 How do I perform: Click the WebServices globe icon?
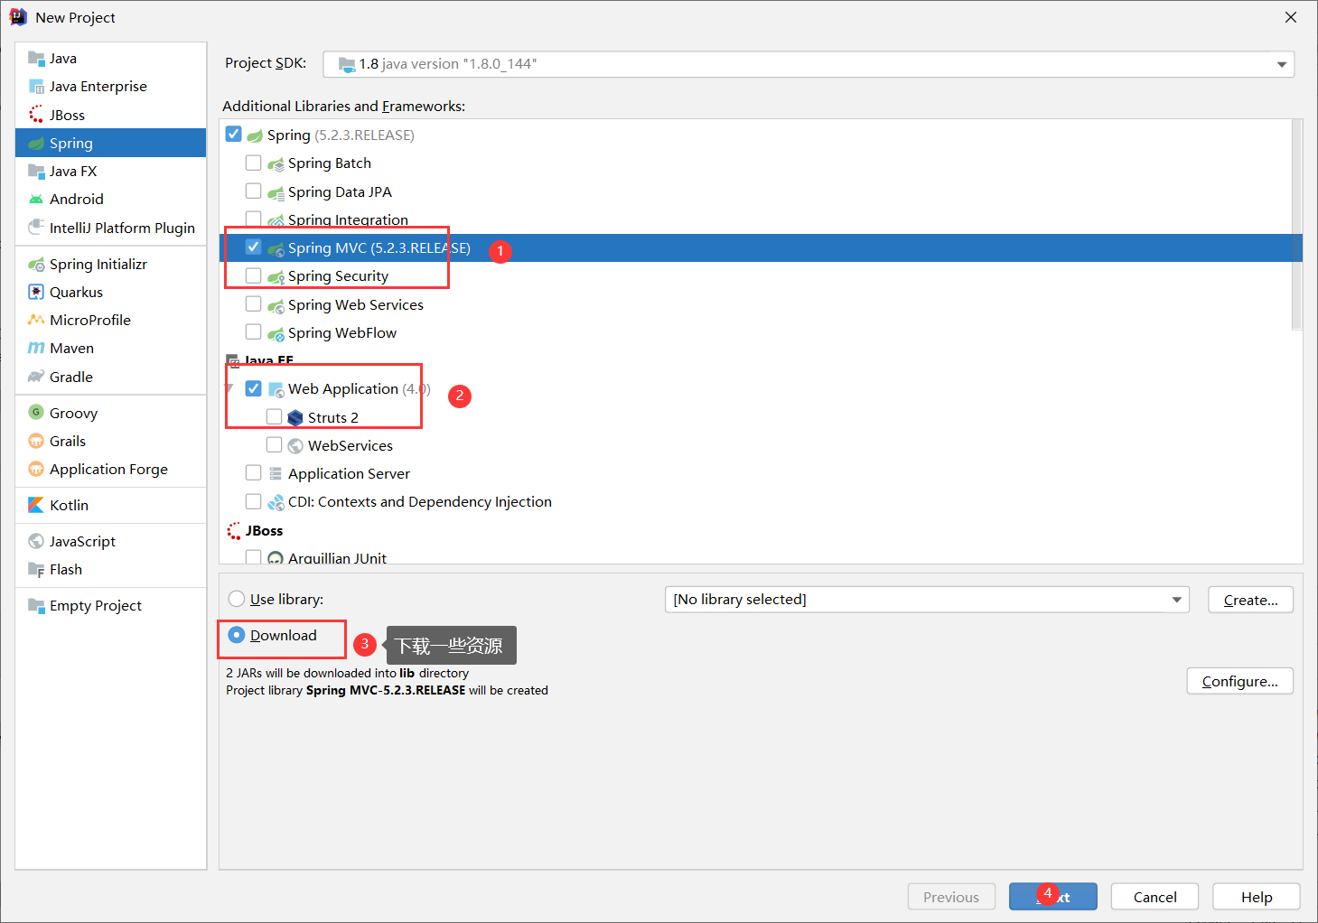tap(295, 445)
